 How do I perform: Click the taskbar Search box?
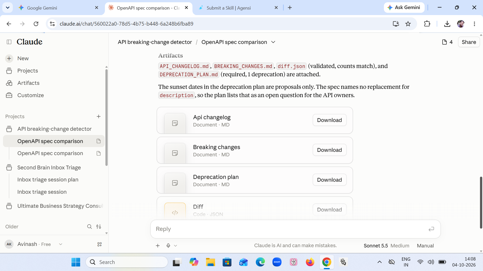tap(127, 262)
